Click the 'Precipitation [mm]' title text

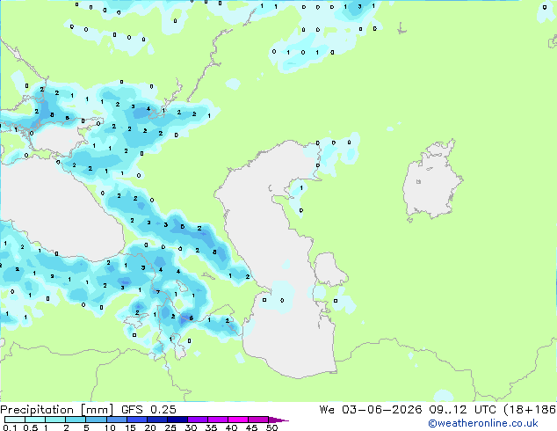(57, 410)
